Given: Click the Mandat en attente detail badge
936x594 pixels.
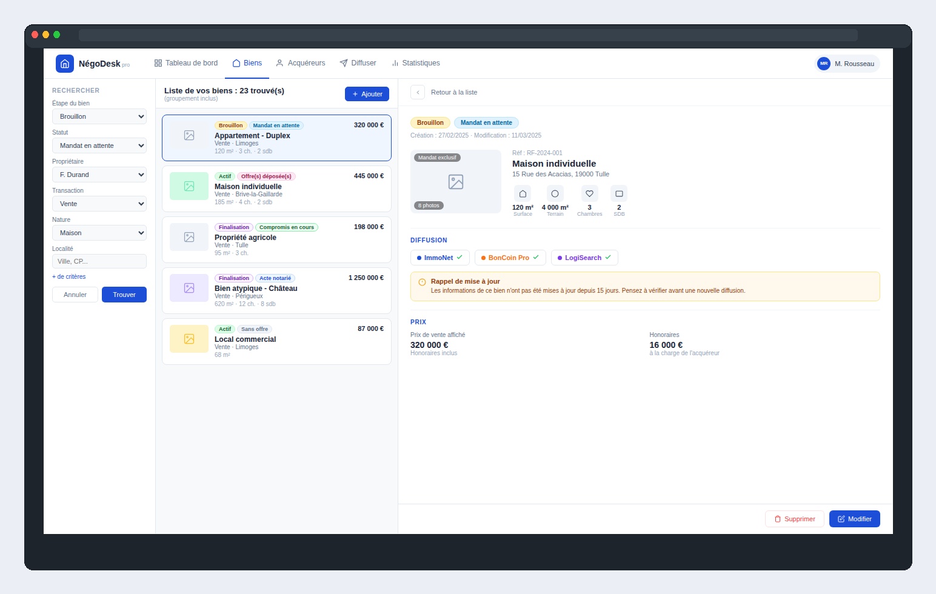Looking at the screenshot, I should coord(486,122).
